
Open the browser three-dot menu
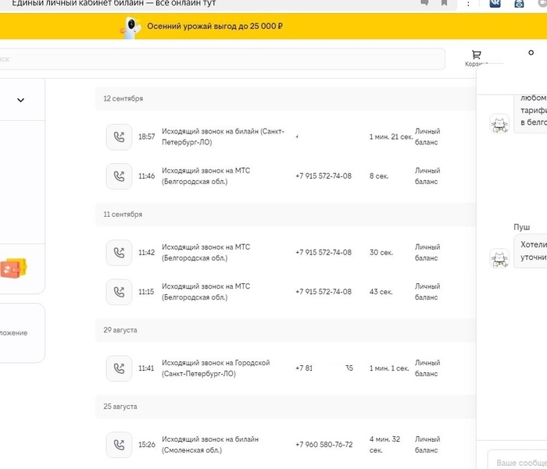click(469, 4)
